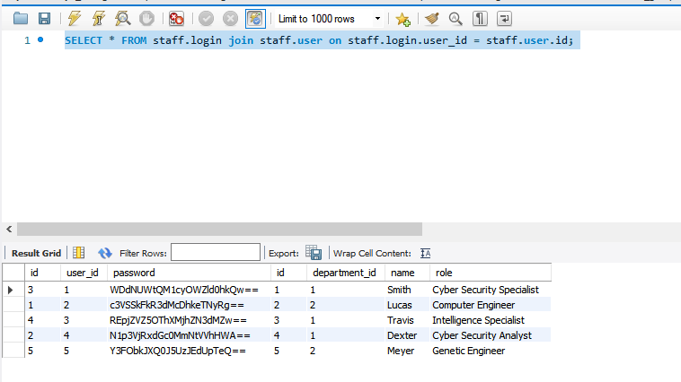Toggle invisible characters paragraph icon
681x382 pixels.
click(x=481, y=18)
